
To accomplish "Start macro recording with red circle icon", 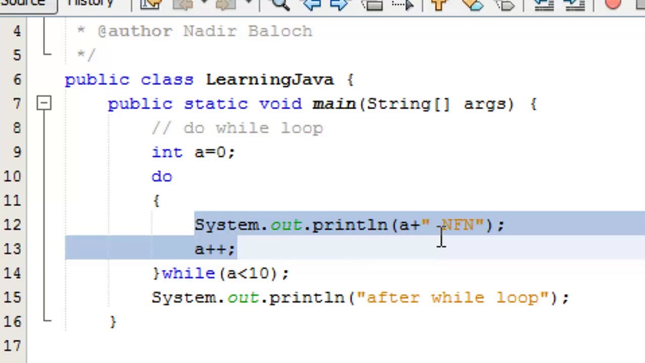I will pyautogui.click(x=612, y=5).
